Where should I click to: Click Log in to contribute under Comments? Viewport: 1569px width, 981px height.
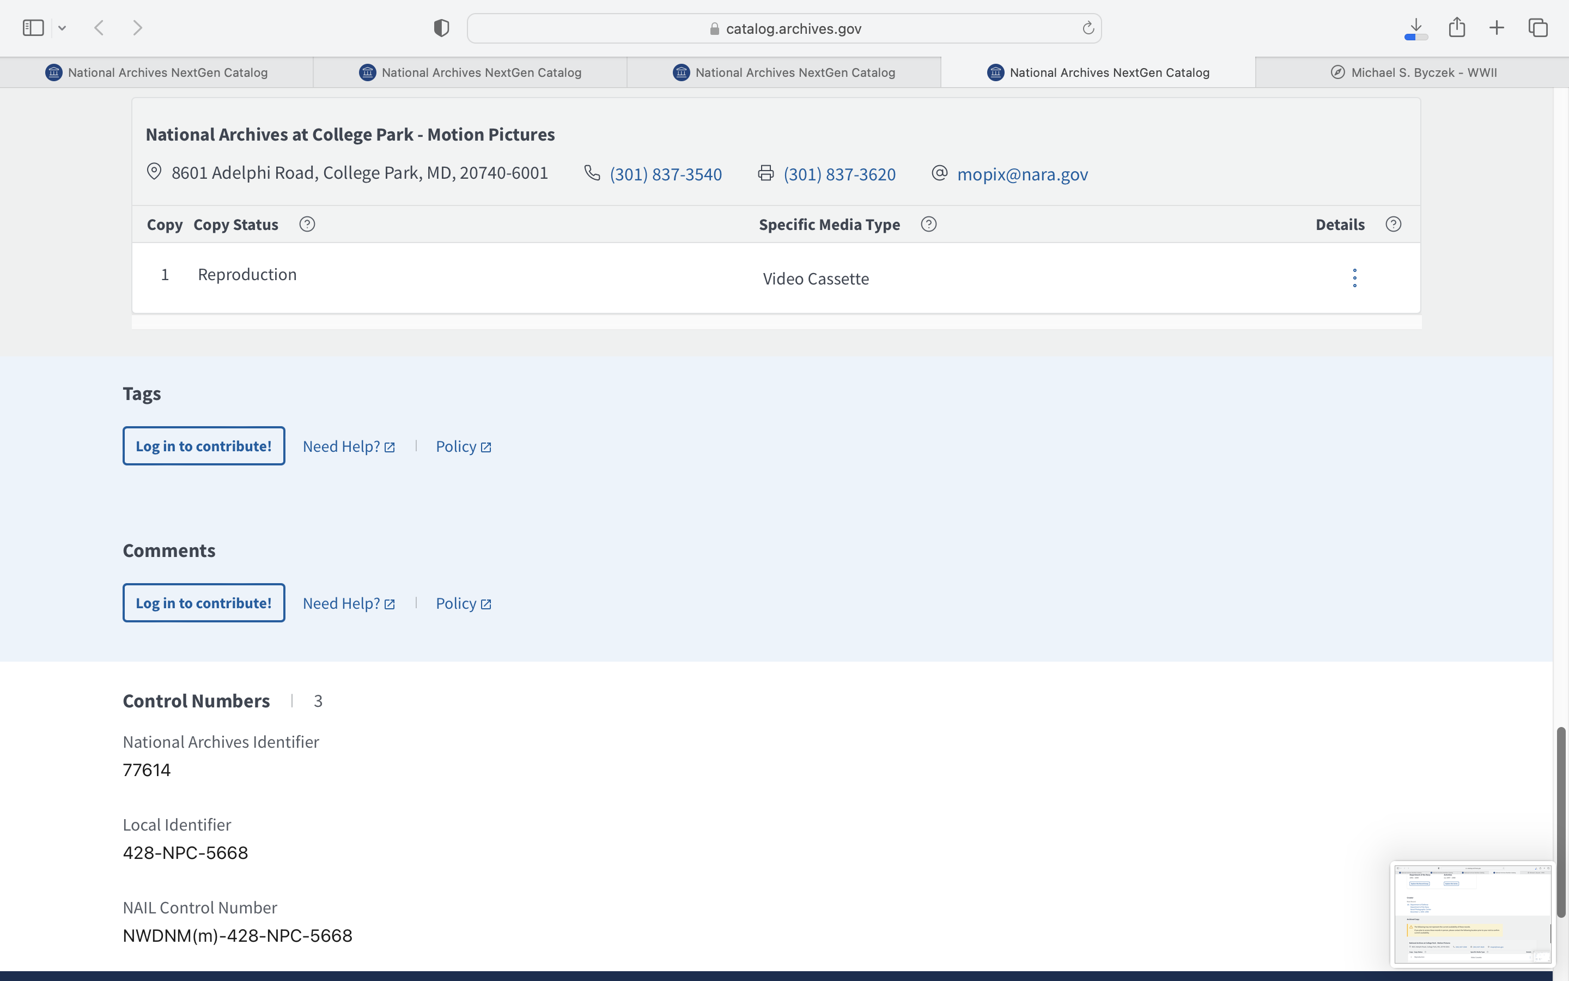(204, 603)
